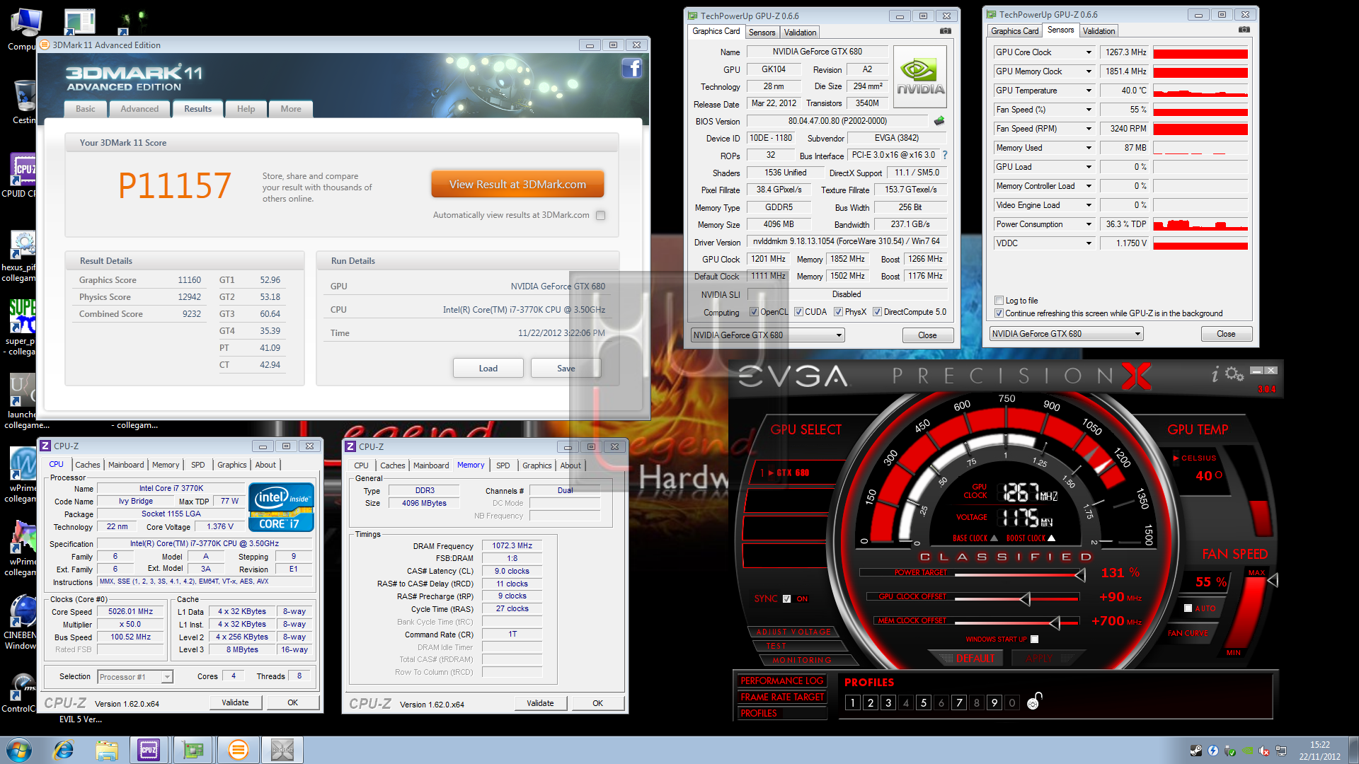Screen dimensions: 1359x764
Task: Open the Fan Speed (RPM) sensor dropdown
Action: click(x=1089, y=129)
